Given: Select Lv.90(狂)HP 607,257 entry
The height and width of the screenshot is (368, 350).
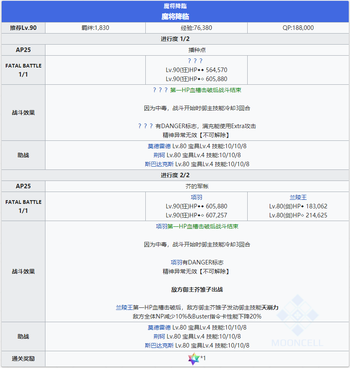Looking at the screenshot, I should (x=196, y=215).
